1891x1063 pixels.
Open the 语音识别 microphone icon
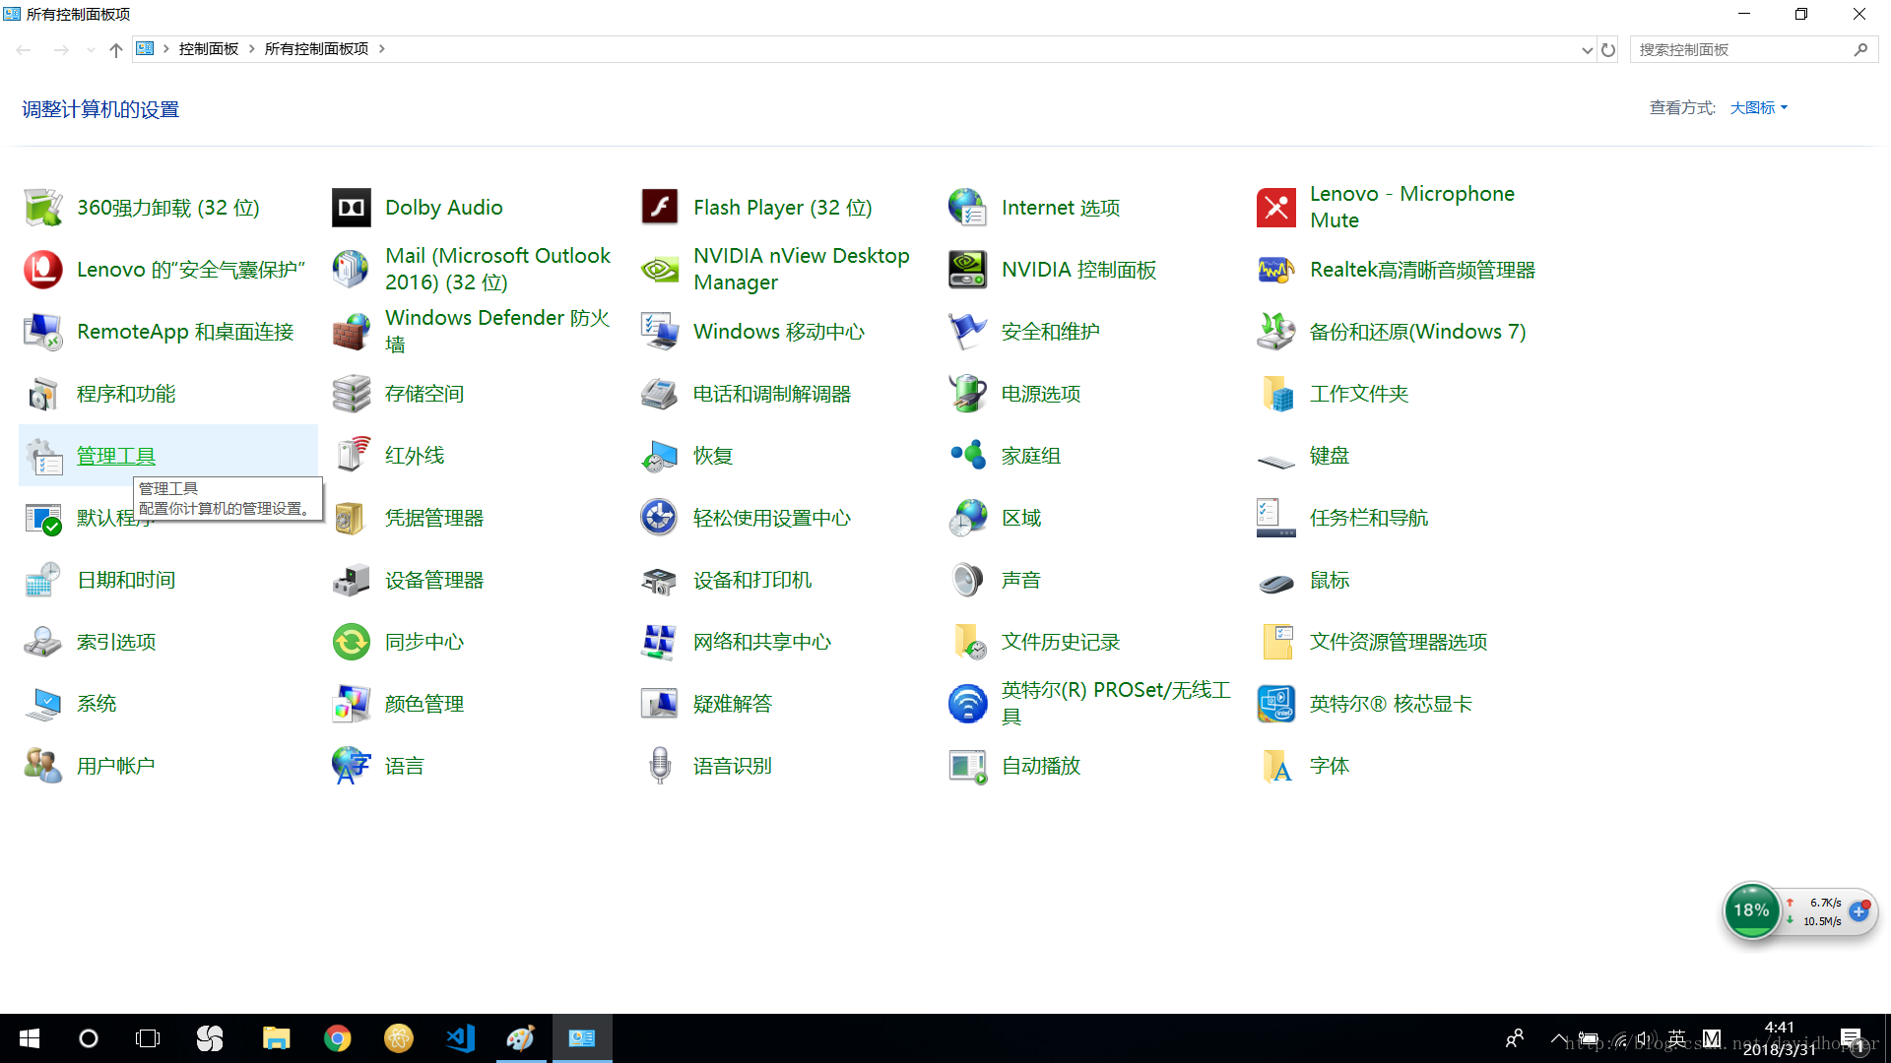(660, 766)
